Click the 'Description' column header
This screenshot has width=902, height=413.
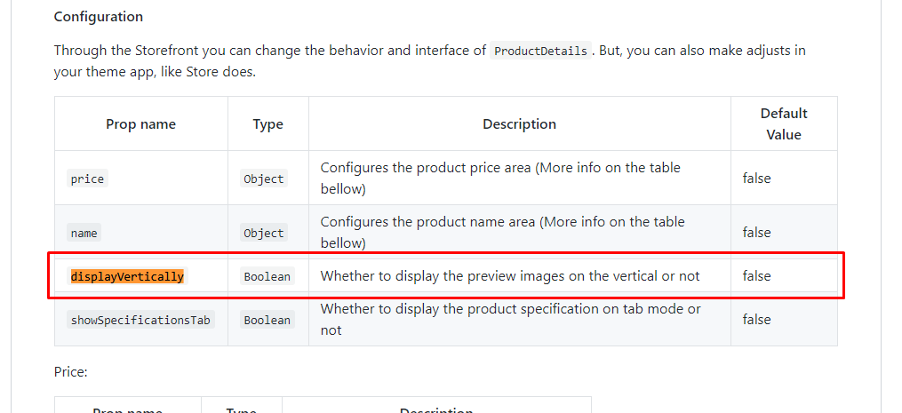point(520,124)
